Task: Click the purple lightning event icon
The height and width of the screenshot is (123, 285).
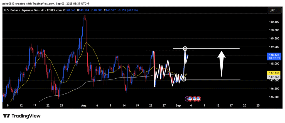Action: point(187,99)
